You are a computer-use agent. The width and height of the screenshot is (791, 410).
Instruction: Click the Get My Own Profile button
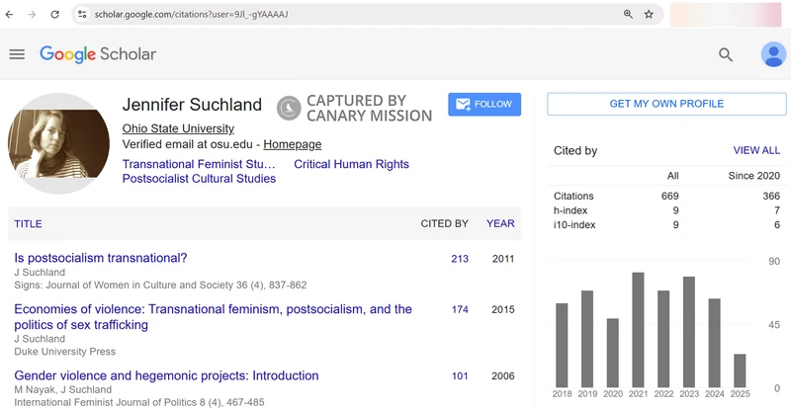coord(665,104)
